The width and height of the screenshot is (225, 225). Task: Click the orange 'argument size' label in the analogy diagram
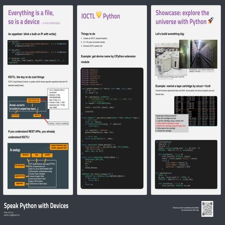coord(20,176)
